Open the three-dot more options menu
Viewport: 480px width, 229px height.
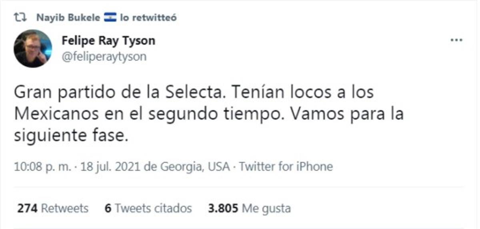coord(456,41)
